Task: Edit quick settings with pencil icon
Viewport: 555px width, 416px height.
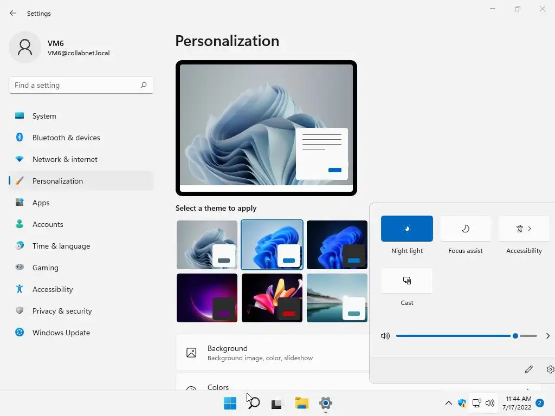Action: pyautogui.click(x=528, y=369)
